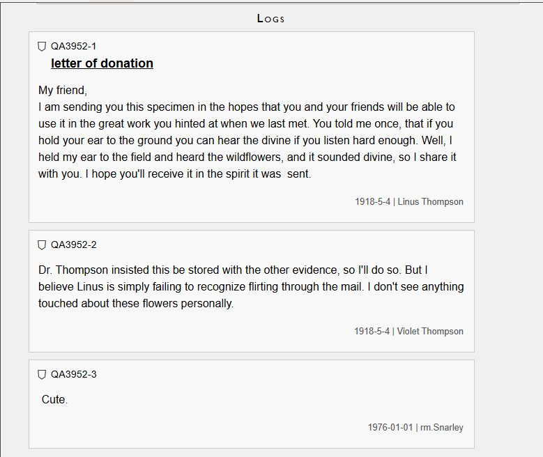The height and width of the screenshot is (457, 543).
Task: Click author name rm.Snarley
Action: (x=441, y=428)
